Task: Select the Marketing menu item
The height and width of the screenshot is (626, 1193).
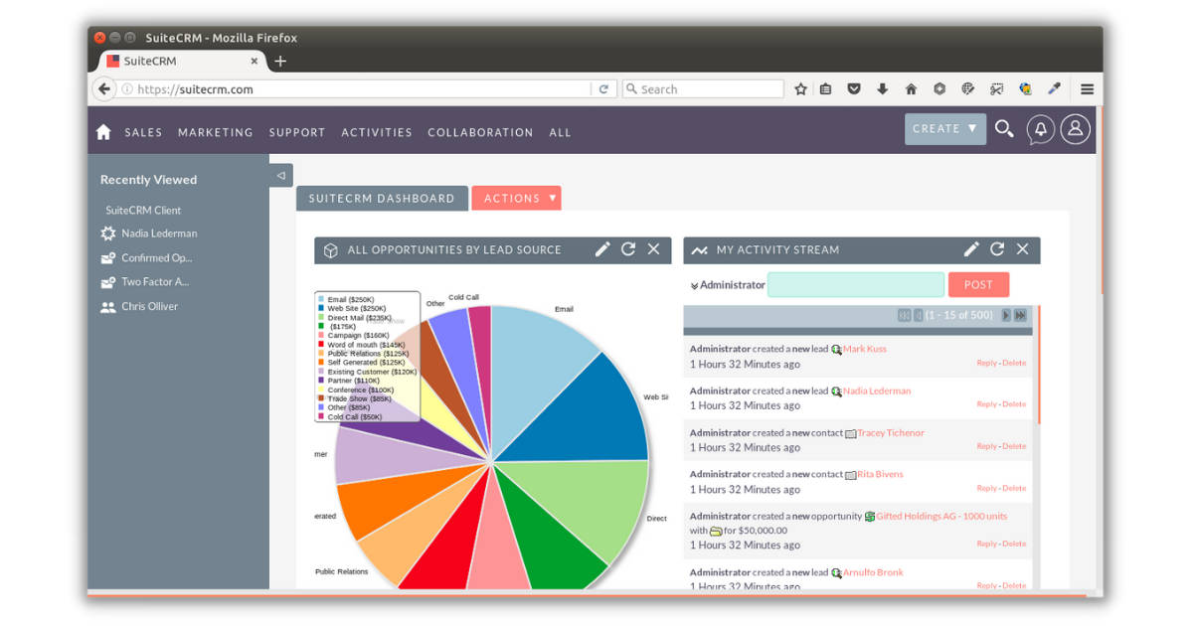Action: [216, 131]
